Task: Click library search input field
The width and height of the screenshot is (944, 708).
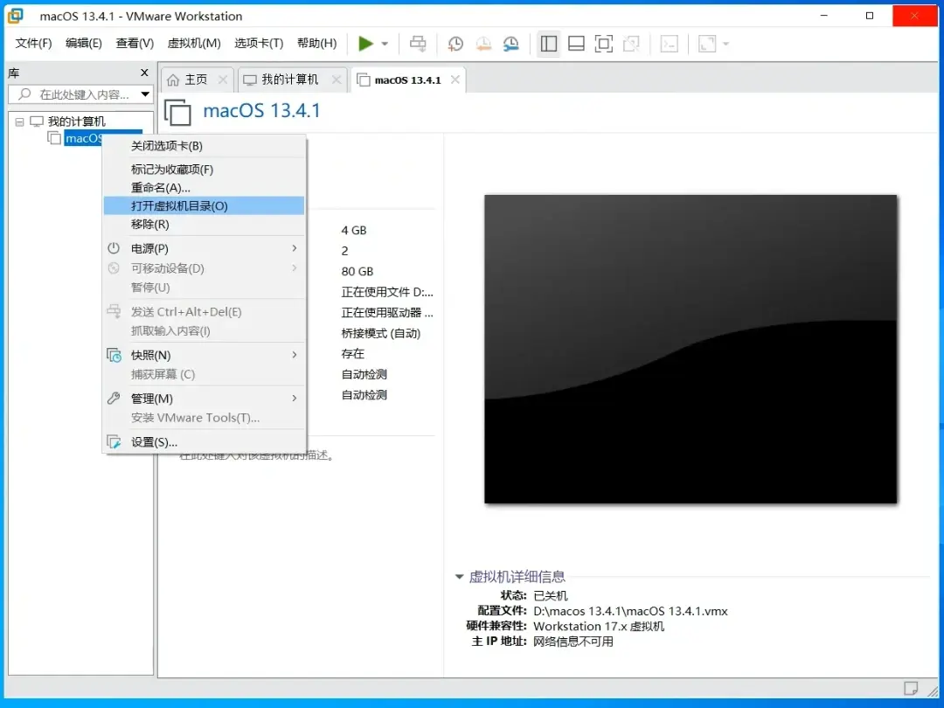Action: point(77,94)
